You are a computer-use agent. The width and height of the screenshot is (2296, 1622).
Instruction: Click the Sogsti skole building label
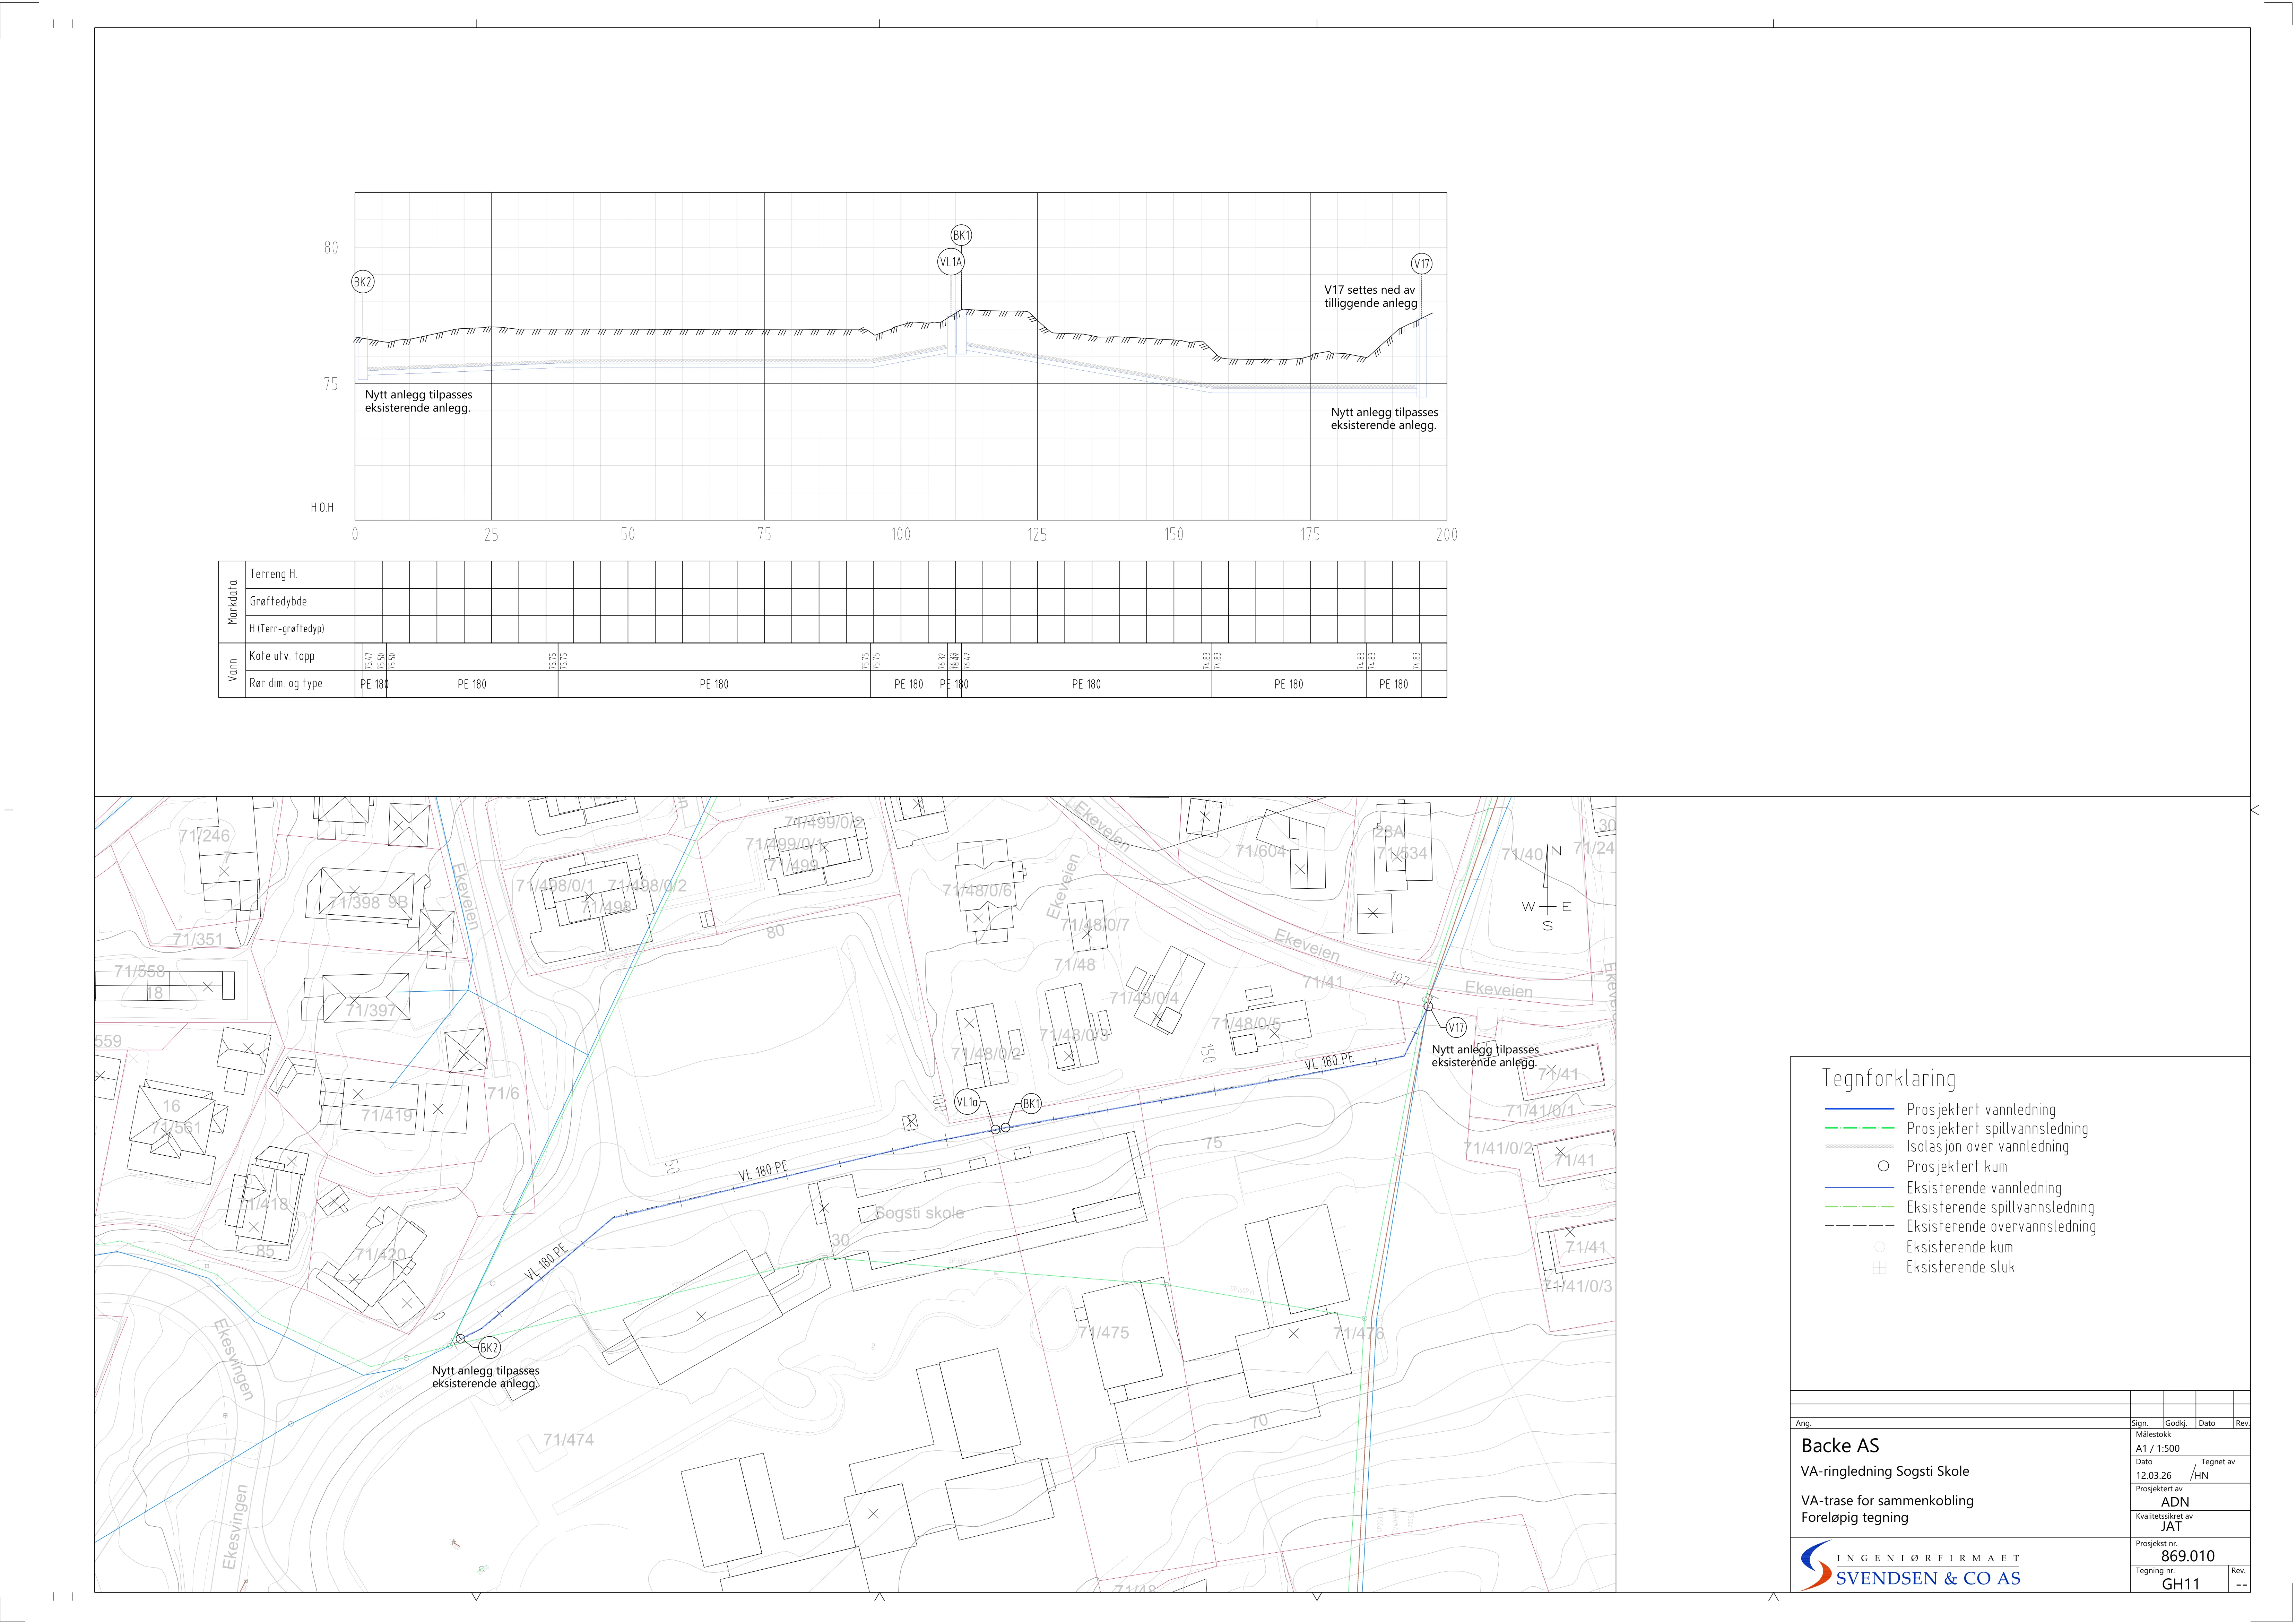tap(920, 1213)
